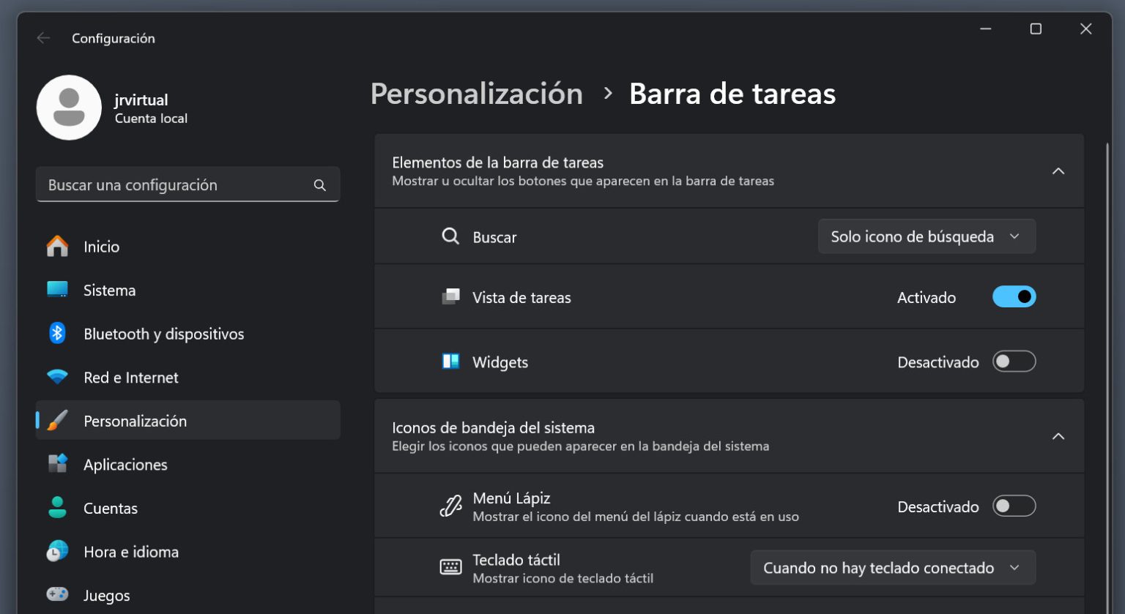Screen dimensions: 1125x614
Task: Enable the Widgets toggle
Action: tap(1014, 361)
